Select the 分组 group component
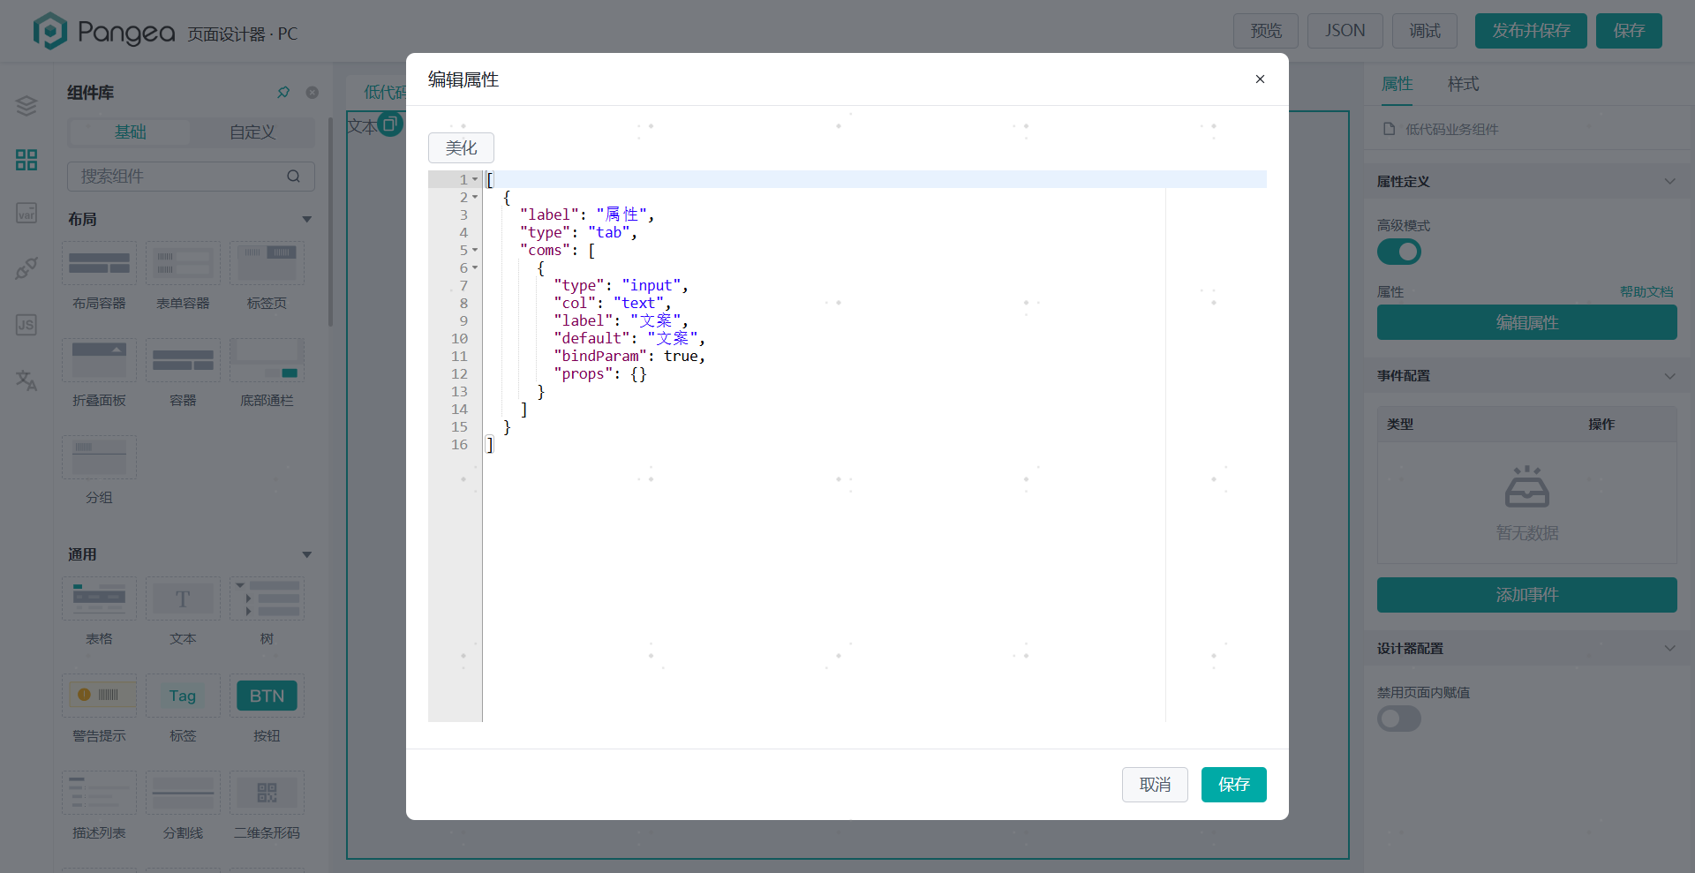1695x873 pixels. pos(99,470)
